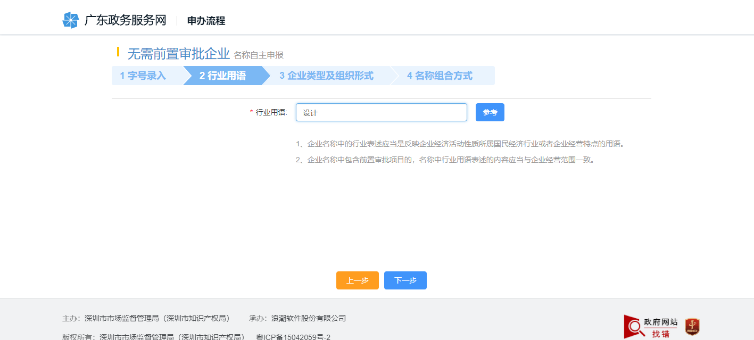The image size is (754, 340).
Task: Open the 参考 reference suggestions
Action: (490, 112)
